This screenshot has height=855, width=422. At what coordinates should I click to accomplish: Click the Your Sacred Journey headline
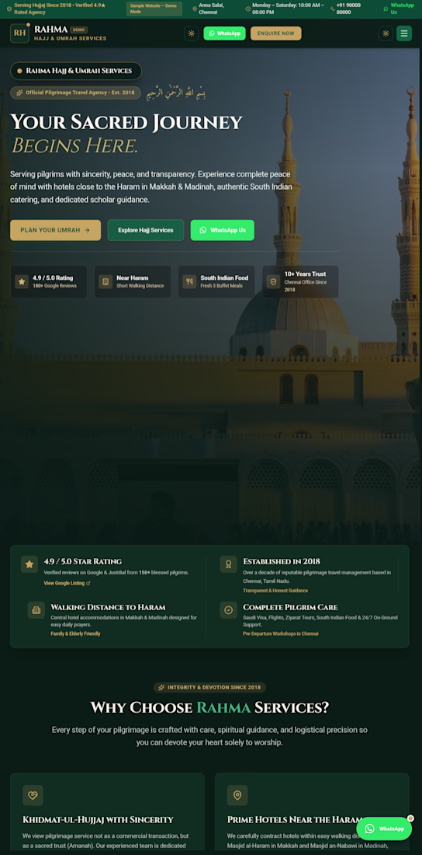pos(126,121)
